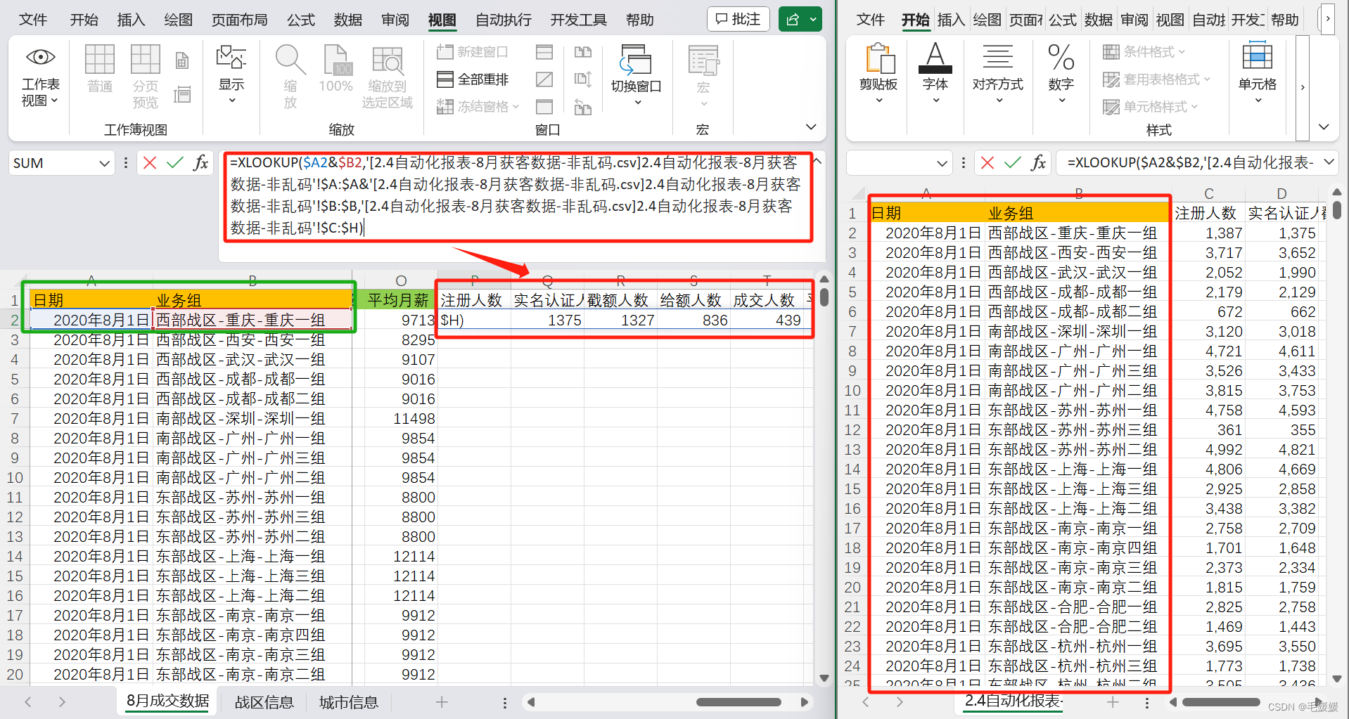Click the left window's vertical scrollbar thumb
Image resolution: width=1349 pixels, height=719 pixels.
point(824,297)
